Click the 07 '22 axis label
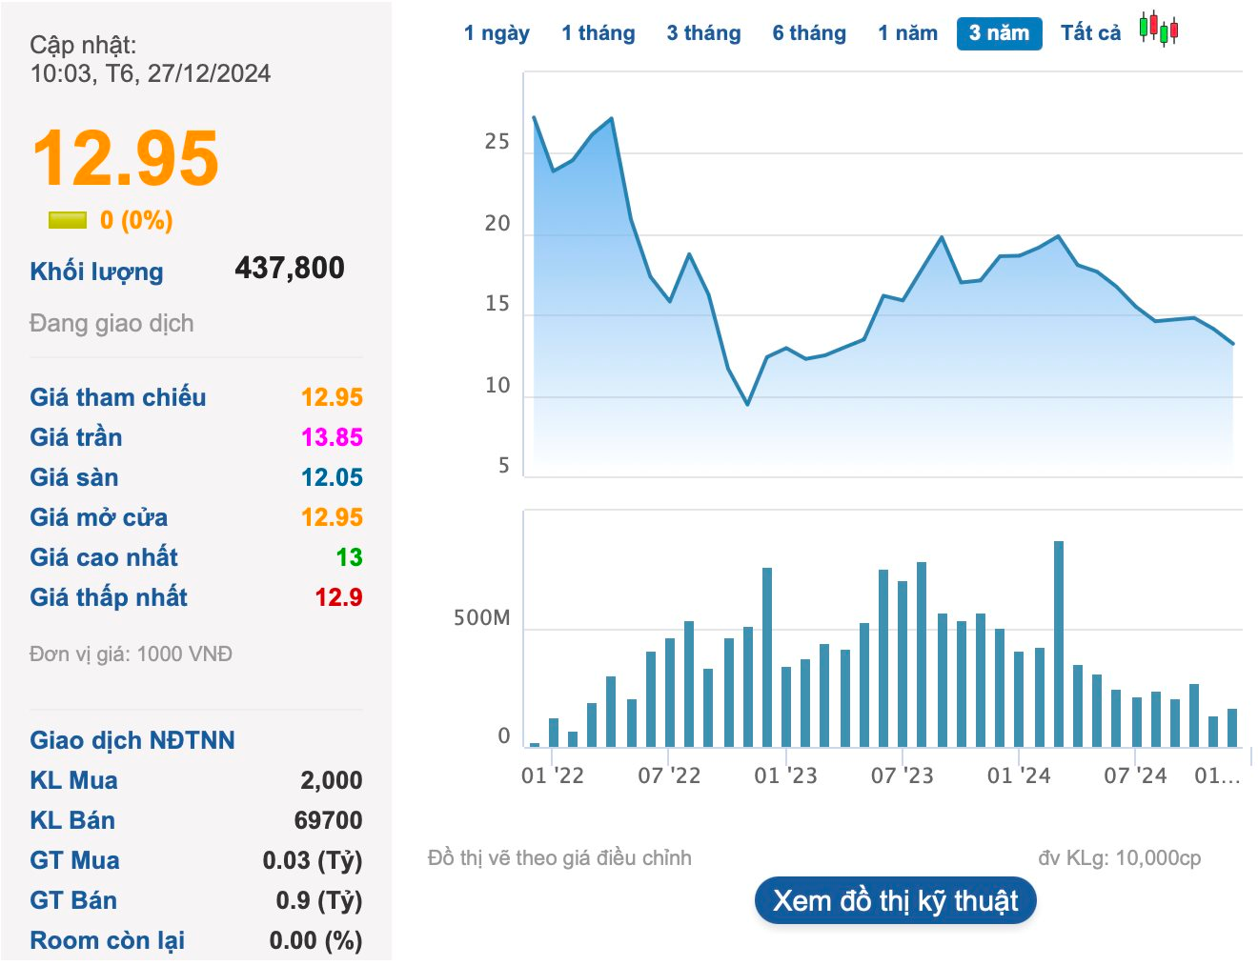 [x=669, y=775]
